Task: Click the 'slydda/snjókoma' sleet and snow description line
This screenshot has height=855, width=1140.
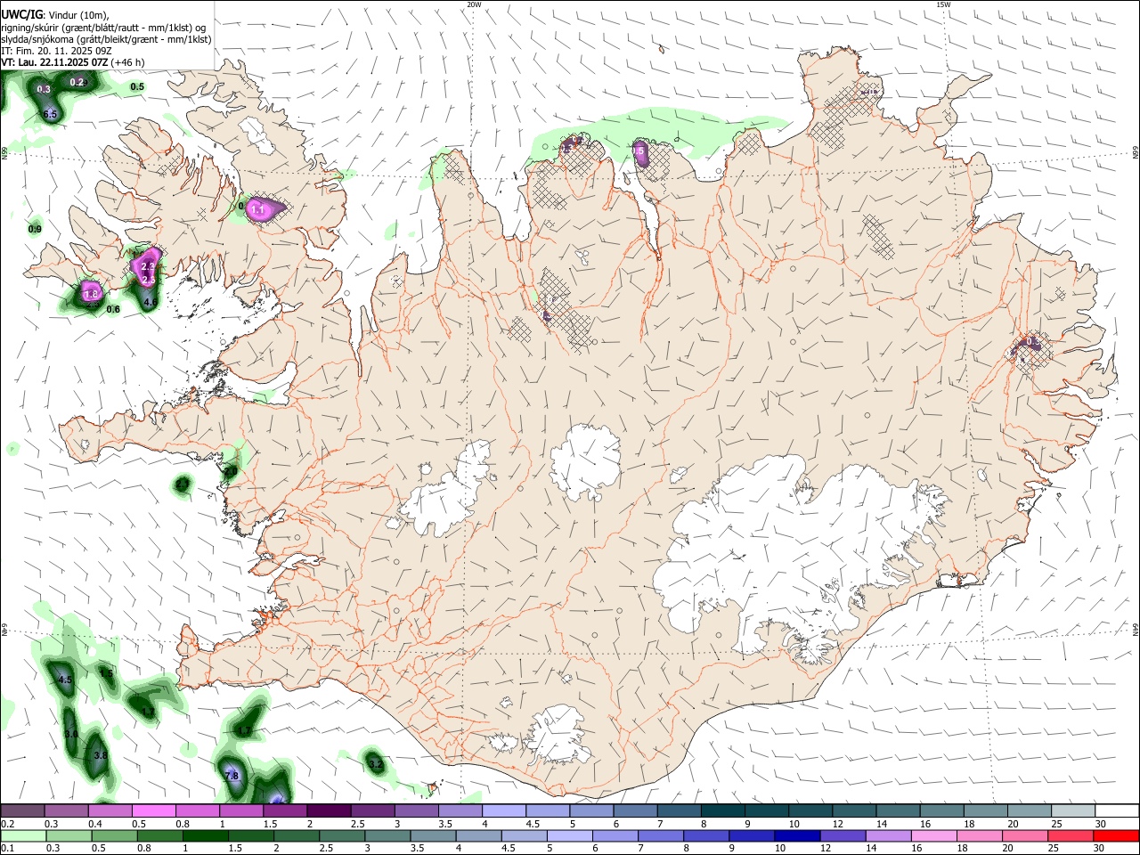Action: coord(106,39)
